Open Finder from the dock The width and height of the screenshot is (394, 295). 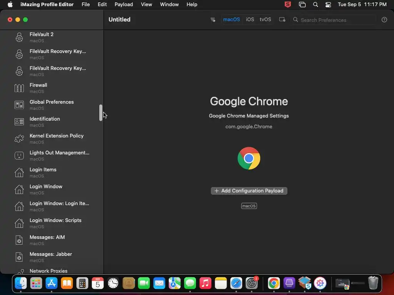click(21, 283)
